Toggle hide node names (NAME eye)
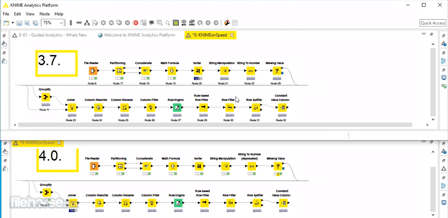The image size is (448, 218). click(x=192, y=23)
